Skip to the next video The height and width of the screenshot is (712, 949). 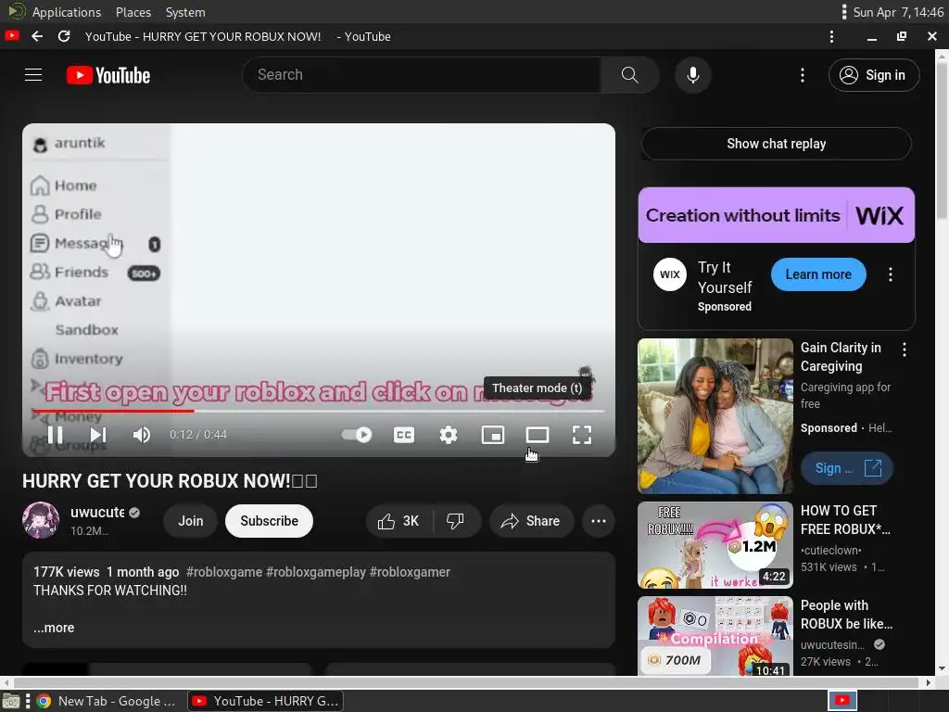pyautogui.click(x=98, y=435)
